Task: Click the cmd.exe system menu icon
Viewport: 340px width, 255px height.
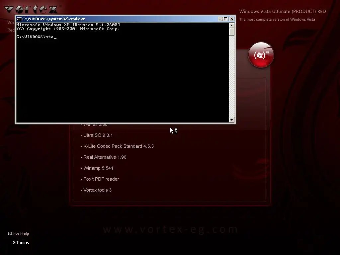Action: (19, 19)
